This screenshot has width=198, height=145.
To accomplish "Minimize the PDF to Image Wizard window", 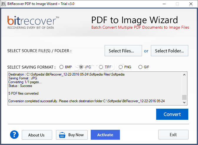I will click(164, 4).
